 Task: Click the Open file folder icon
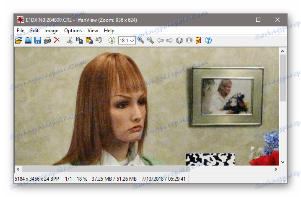[18, 40]
